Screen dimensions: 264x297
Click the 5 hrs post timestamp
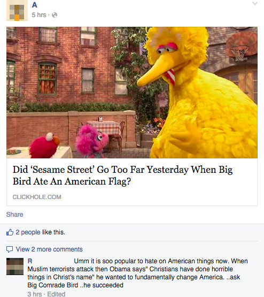coord(39,15)
